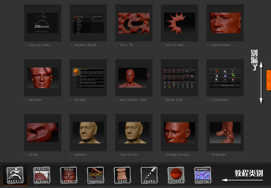This screenshot has width=271, height=188.
Task: Open the ZSpheres tutorial category
Action: point(176,175)
